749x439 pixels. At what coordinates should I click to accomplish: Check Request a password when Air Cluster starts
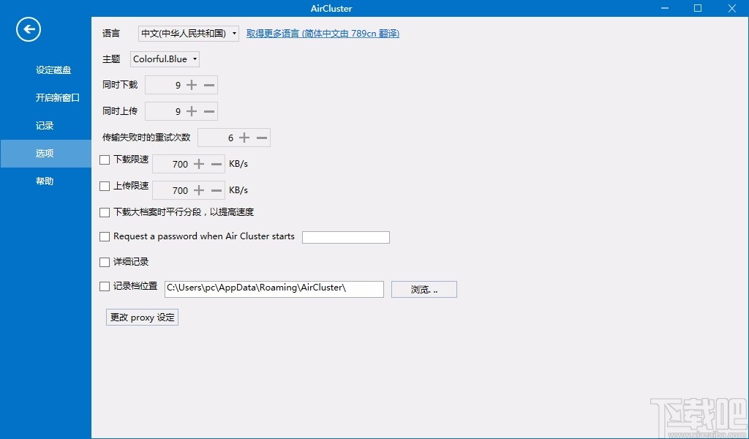(x=105, y=236)
